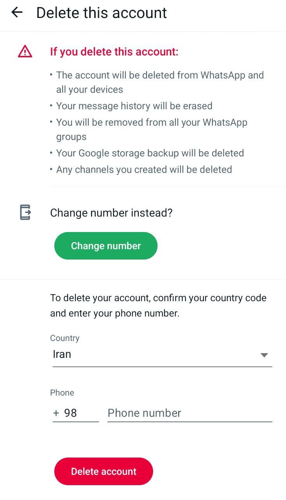Tap the 'Delete this account' page title
Screen dimensions: 286x500
[102, 13]
